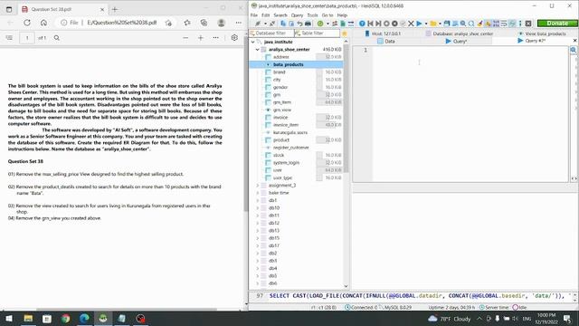Open the File menu in HeidiSQL
Image resolution: width=579 pixels, height=326 pixels.
254,15
